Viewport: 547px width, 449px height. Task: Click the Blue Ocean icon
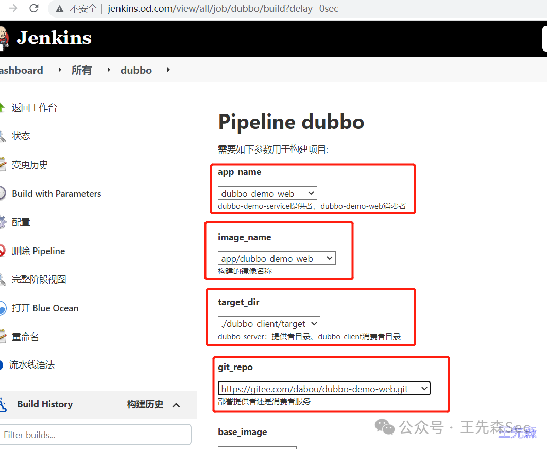point(3,308)
